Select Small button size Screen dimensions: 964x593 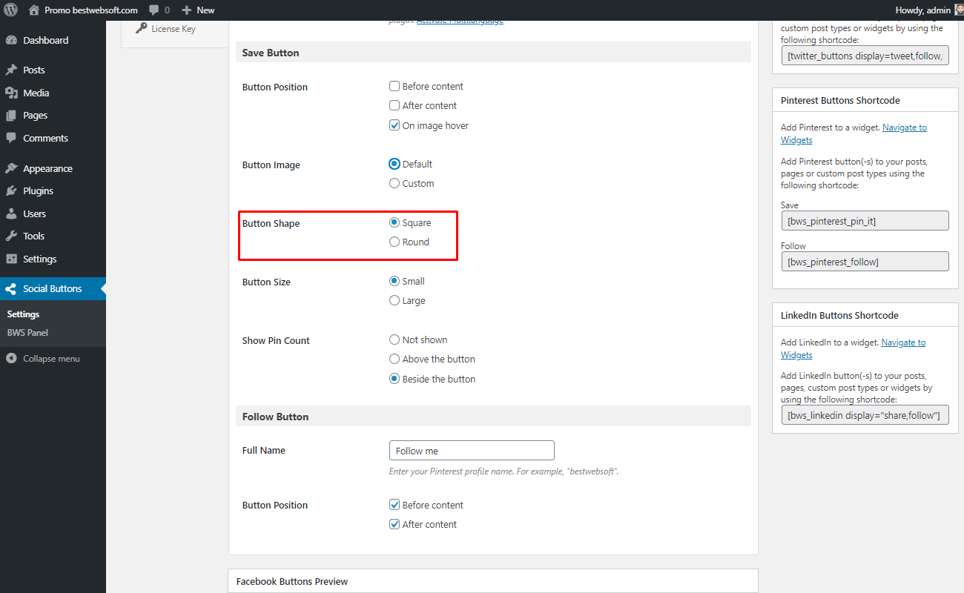[x=394, y=281]
